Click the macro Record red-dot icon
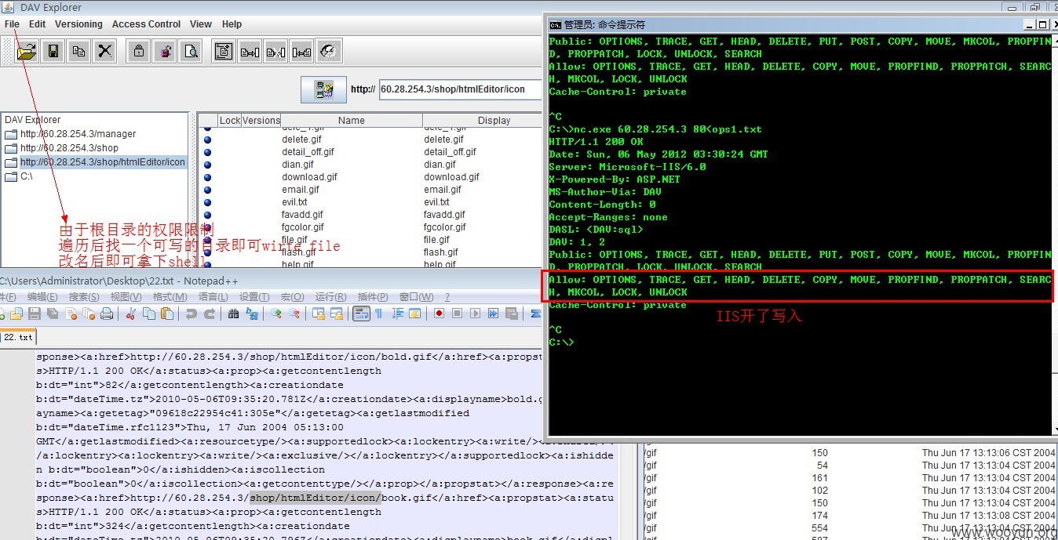 click(x=439, y=313)
